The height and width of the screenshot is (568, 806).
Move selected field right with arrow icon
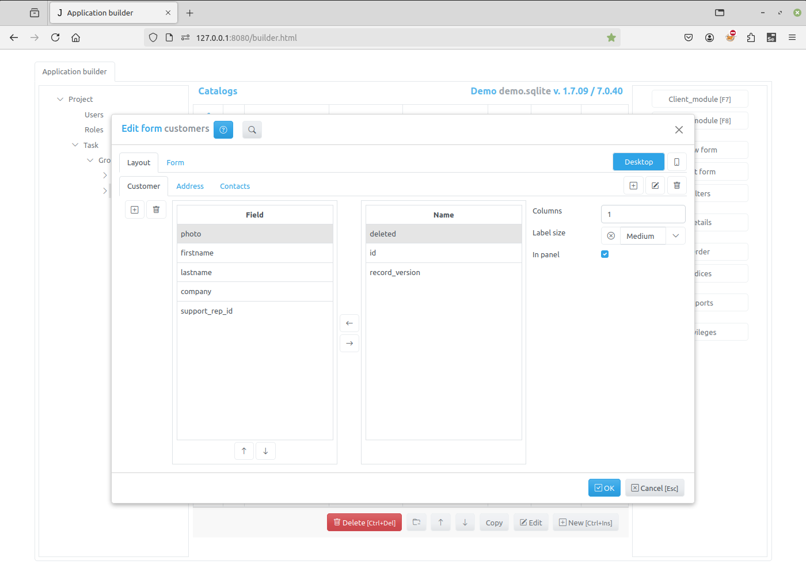349,343
